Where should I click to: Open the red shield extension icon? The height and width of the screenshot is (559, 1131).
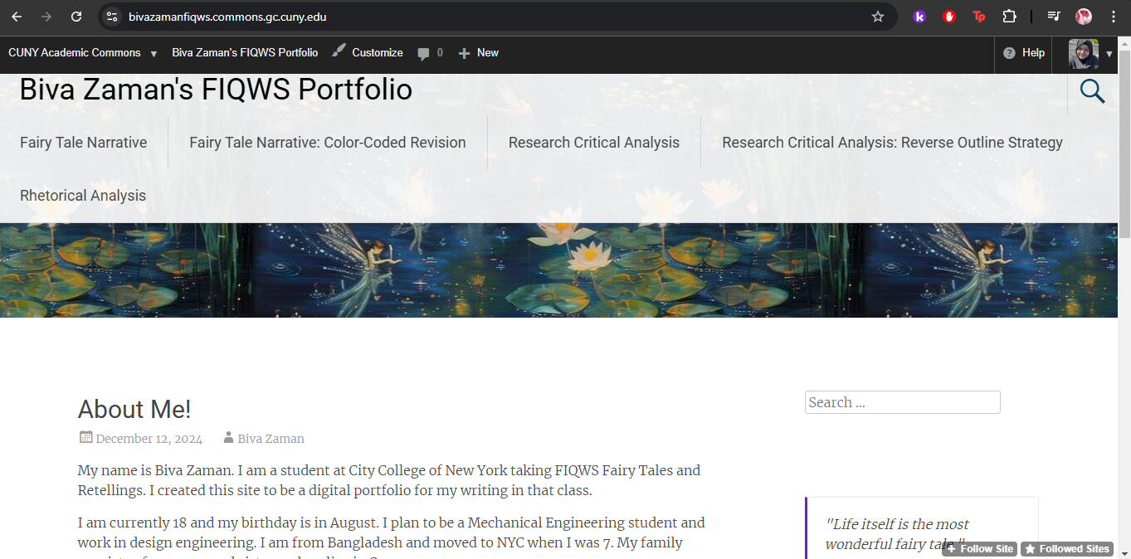[949, 17]
